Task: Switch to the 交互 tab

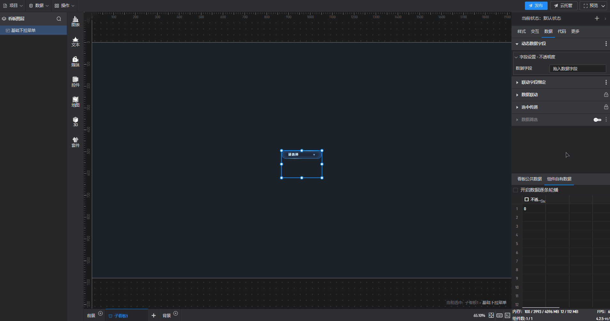Action: (535, 31)
